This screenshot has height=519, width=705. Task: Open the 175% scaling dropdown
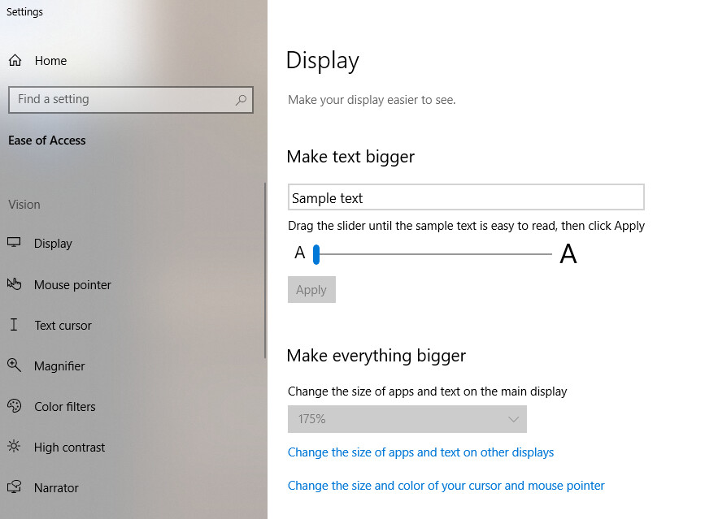(x=407, y=419)
